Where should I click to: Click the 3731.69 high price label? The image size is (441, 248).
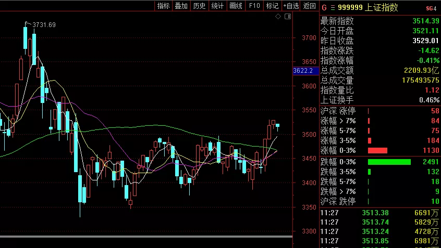coord(44,25)
